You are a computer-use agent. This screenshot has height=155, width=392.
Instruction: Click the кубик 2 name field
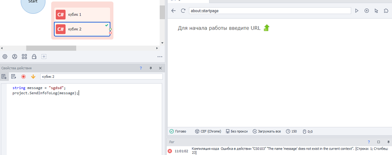point(101,77)
